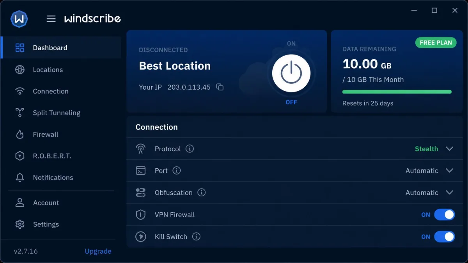Copy the IP address with the copy icon
This screenshot has height=263, width=468.
[220, 87]
